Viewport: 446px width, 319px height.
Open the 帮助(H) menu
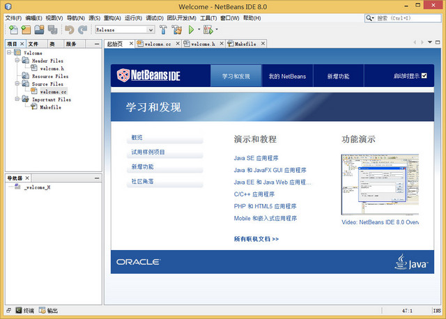[x=252, y=18]
